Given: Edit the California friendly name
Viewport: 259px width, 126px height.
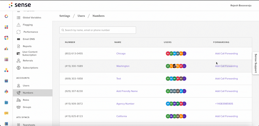Looking at the screenshot, I should pyautogui.click(x=122, y=116).
